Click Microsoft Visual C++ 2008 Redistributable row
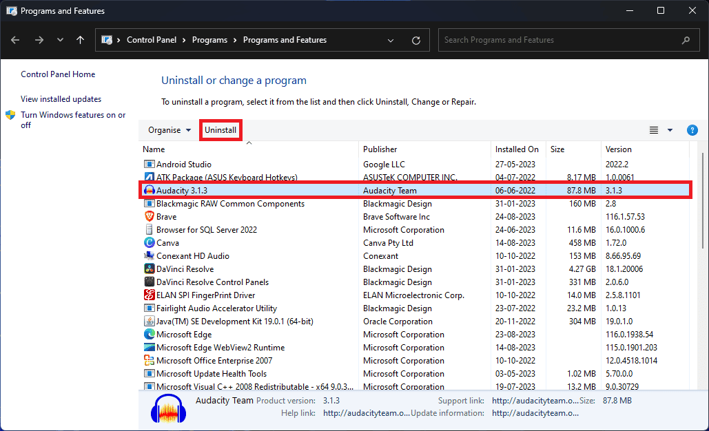 (x=415, y=387)
